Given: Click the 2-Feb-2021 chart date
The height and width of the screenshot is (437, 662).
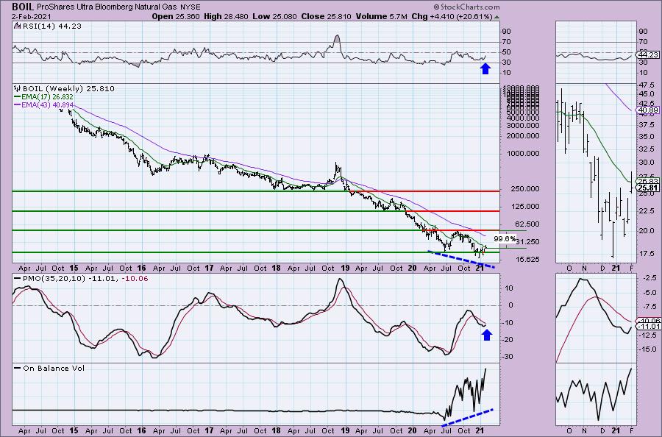Looking at the screenshot, I should (x=32, y=16).
